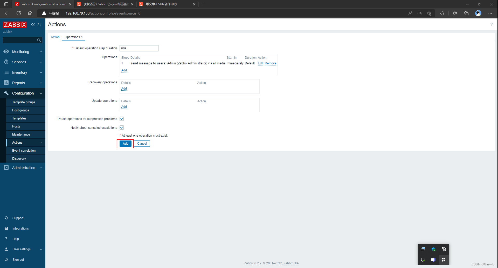Open Hosts menu item
This screenshot has width=498, height=268.
[x=16, y=126]
